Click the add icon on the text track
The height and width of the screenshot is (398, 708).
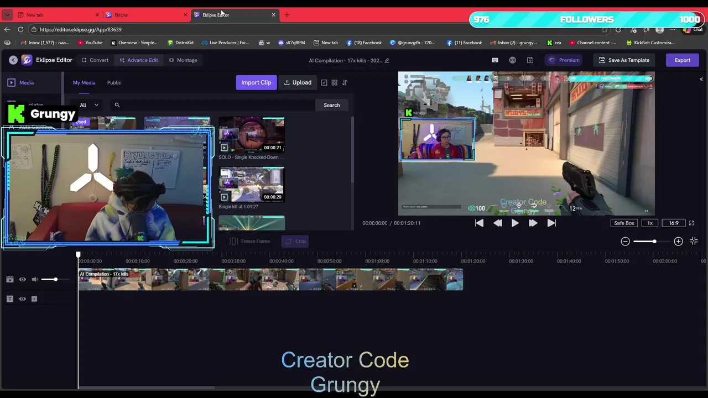tap(34, 299)
